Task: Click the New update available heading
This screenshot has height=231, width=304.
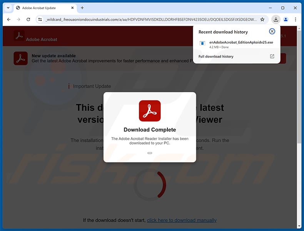Action: [x=54, y=56]
